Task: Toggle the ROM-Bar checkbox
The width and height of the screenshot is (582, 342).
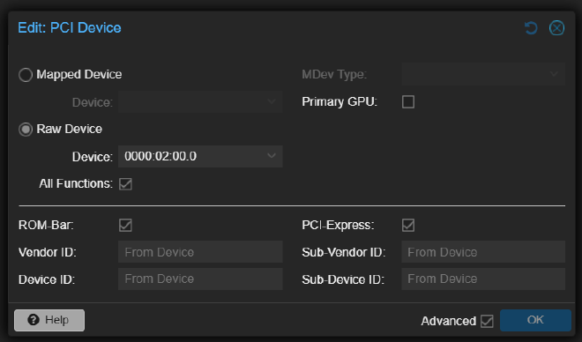Action: [x=125, y=225]
